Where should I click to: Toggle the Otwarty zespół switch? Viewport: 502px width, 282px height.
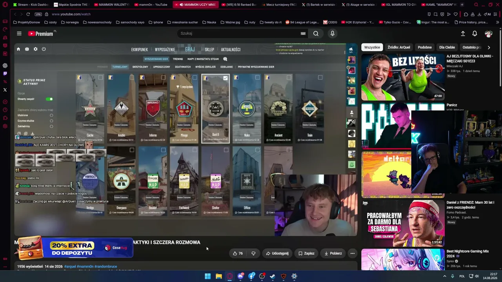click(x=49, y=99)
